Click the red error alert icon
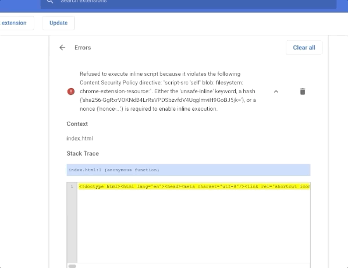Image resolution: width=348 pixels, height=268 pixels. point(71,91)
